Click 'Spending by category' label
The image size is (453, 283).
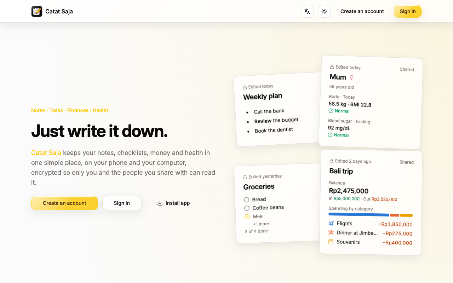tap(351, 208)
